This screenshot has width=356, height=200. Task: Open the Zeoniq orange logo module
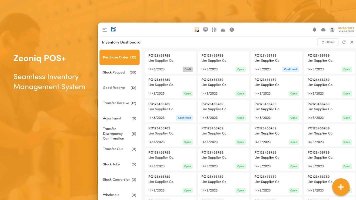(x=197, y=30)
